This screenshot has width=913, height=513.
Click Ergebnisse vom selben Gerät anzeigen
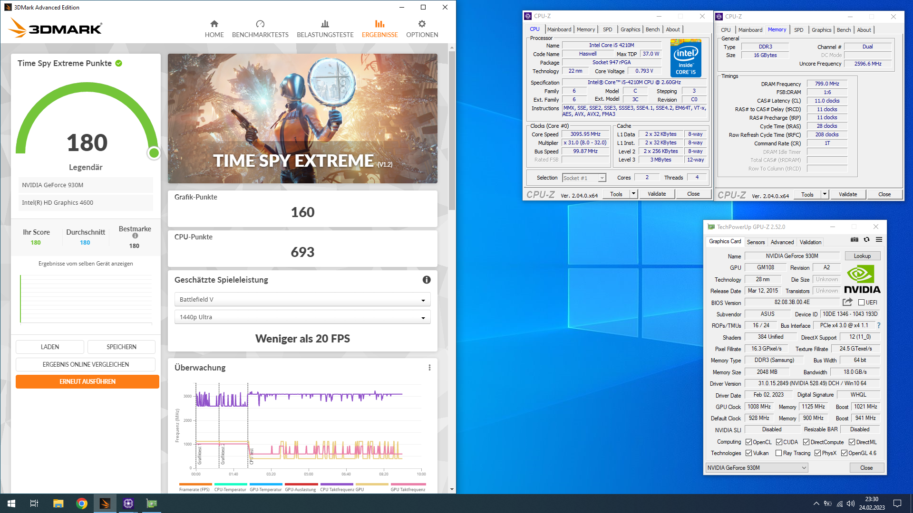click(x=86, y=264)
